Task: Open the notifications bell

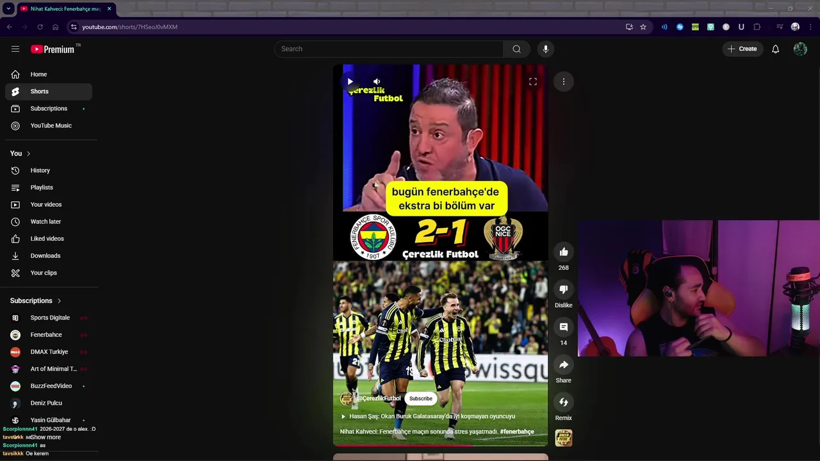Action: pyautogui.click(x=775, y=49)
